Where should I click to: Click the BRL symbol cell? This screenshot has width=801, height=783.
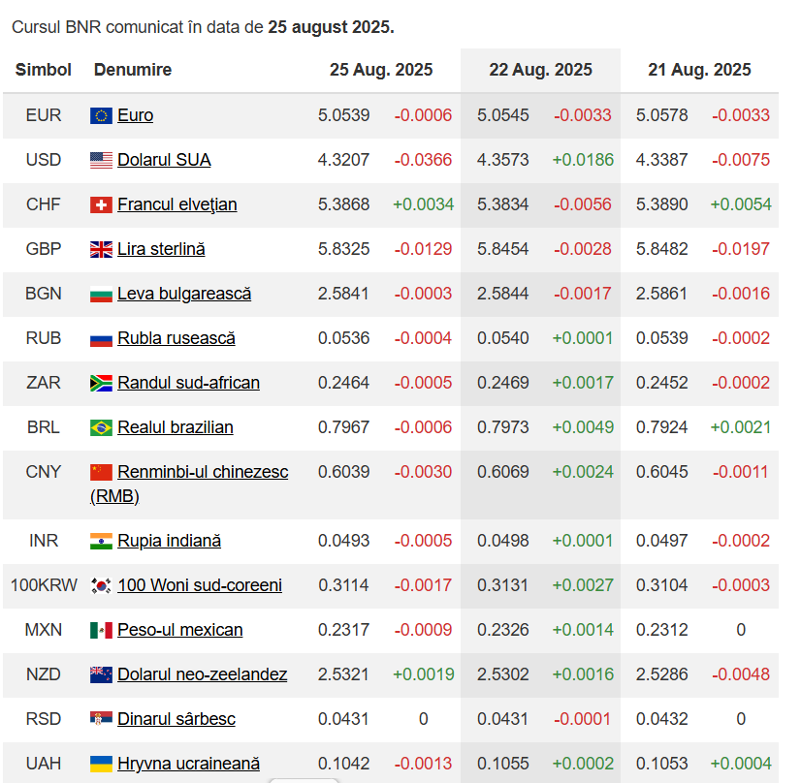44,427
